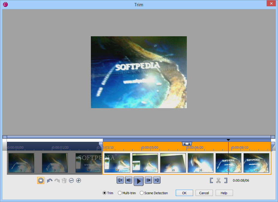The image size is (278, 202).
Task: Select frame thumbnail numbered 42
Action: 229,163
